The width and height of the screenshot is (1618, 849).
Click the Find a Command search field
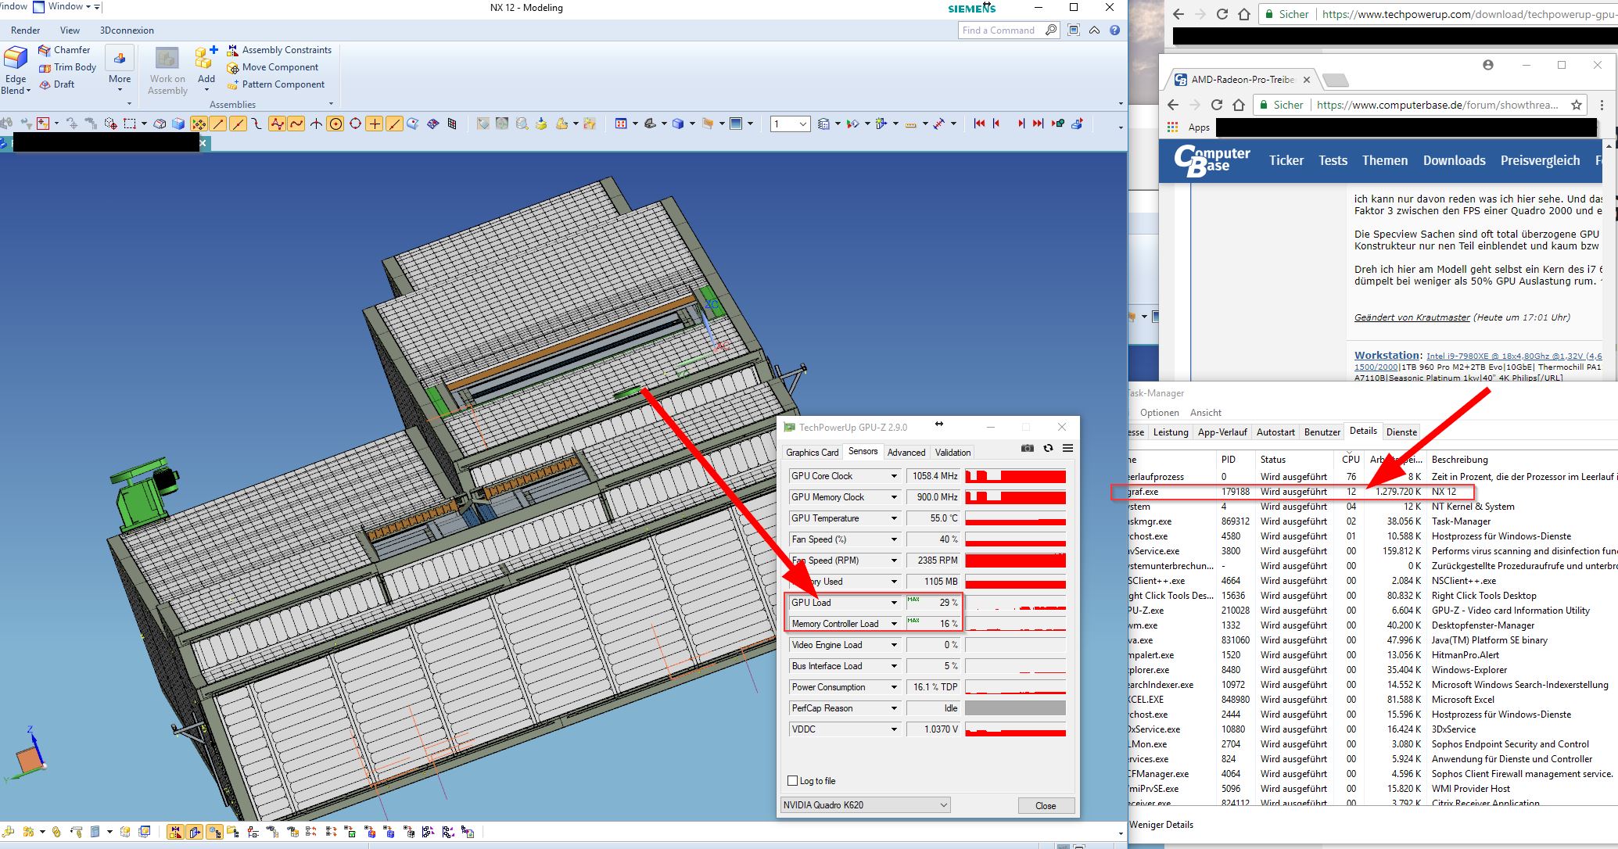[999, 30]
